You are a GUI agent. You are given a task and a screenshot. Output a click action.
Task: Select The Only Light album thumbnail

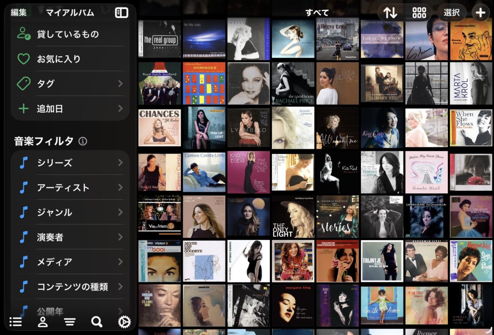coord(293,217)
